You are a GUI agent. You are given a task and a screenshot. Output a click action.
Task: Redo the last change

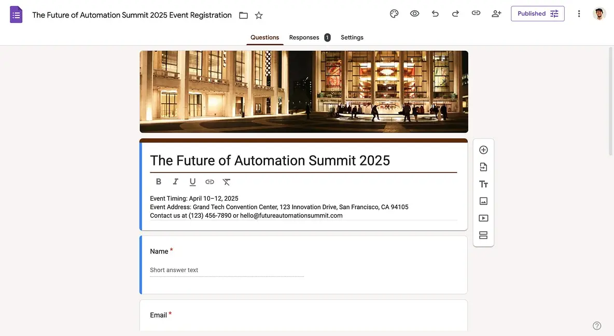coord(455,13)
